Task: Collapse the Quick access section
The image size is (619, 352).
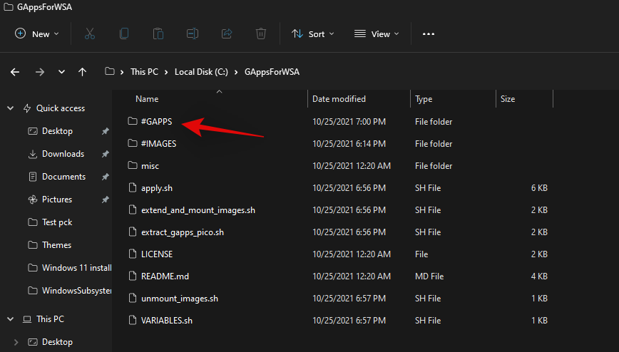Action: pos(10,108)
